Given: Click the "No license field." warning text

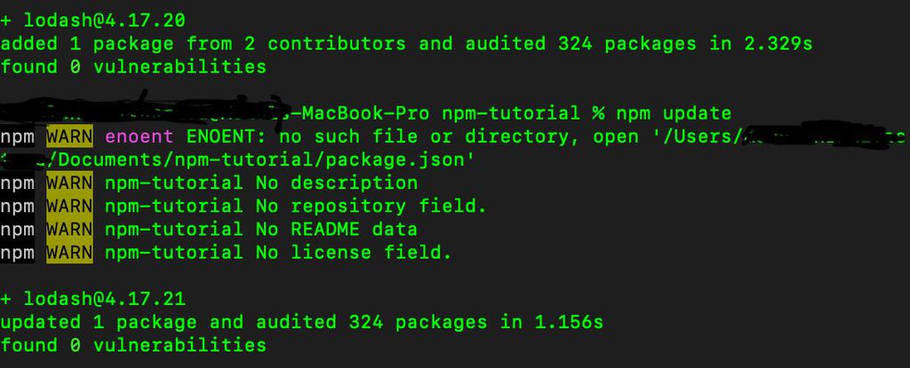Looking at the screenshot, I should click(x=354, y=252).
